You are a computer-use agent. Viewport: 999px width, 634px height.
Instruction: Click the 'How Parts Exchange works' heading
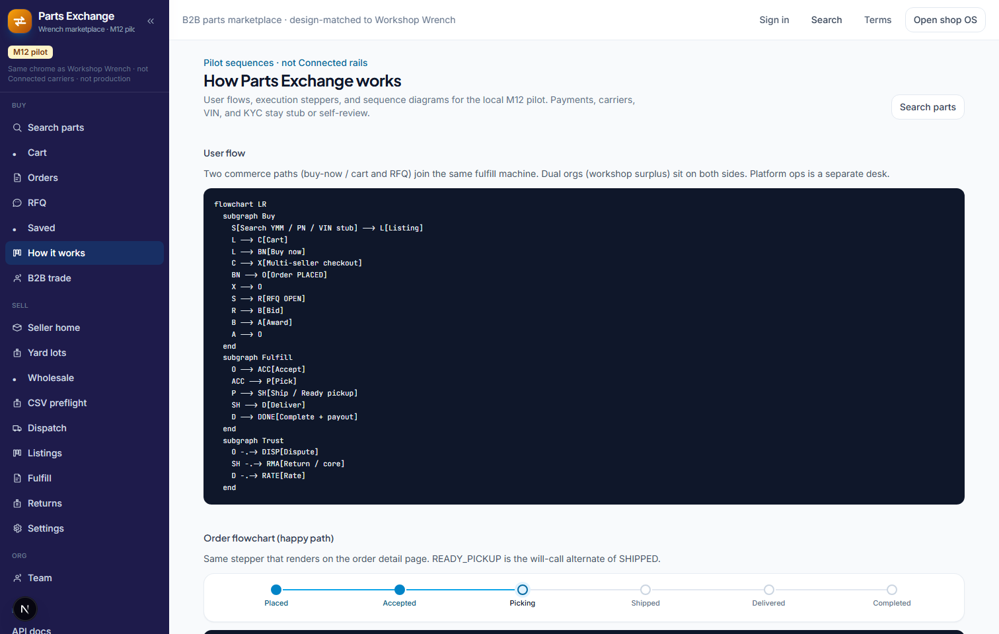303,81
